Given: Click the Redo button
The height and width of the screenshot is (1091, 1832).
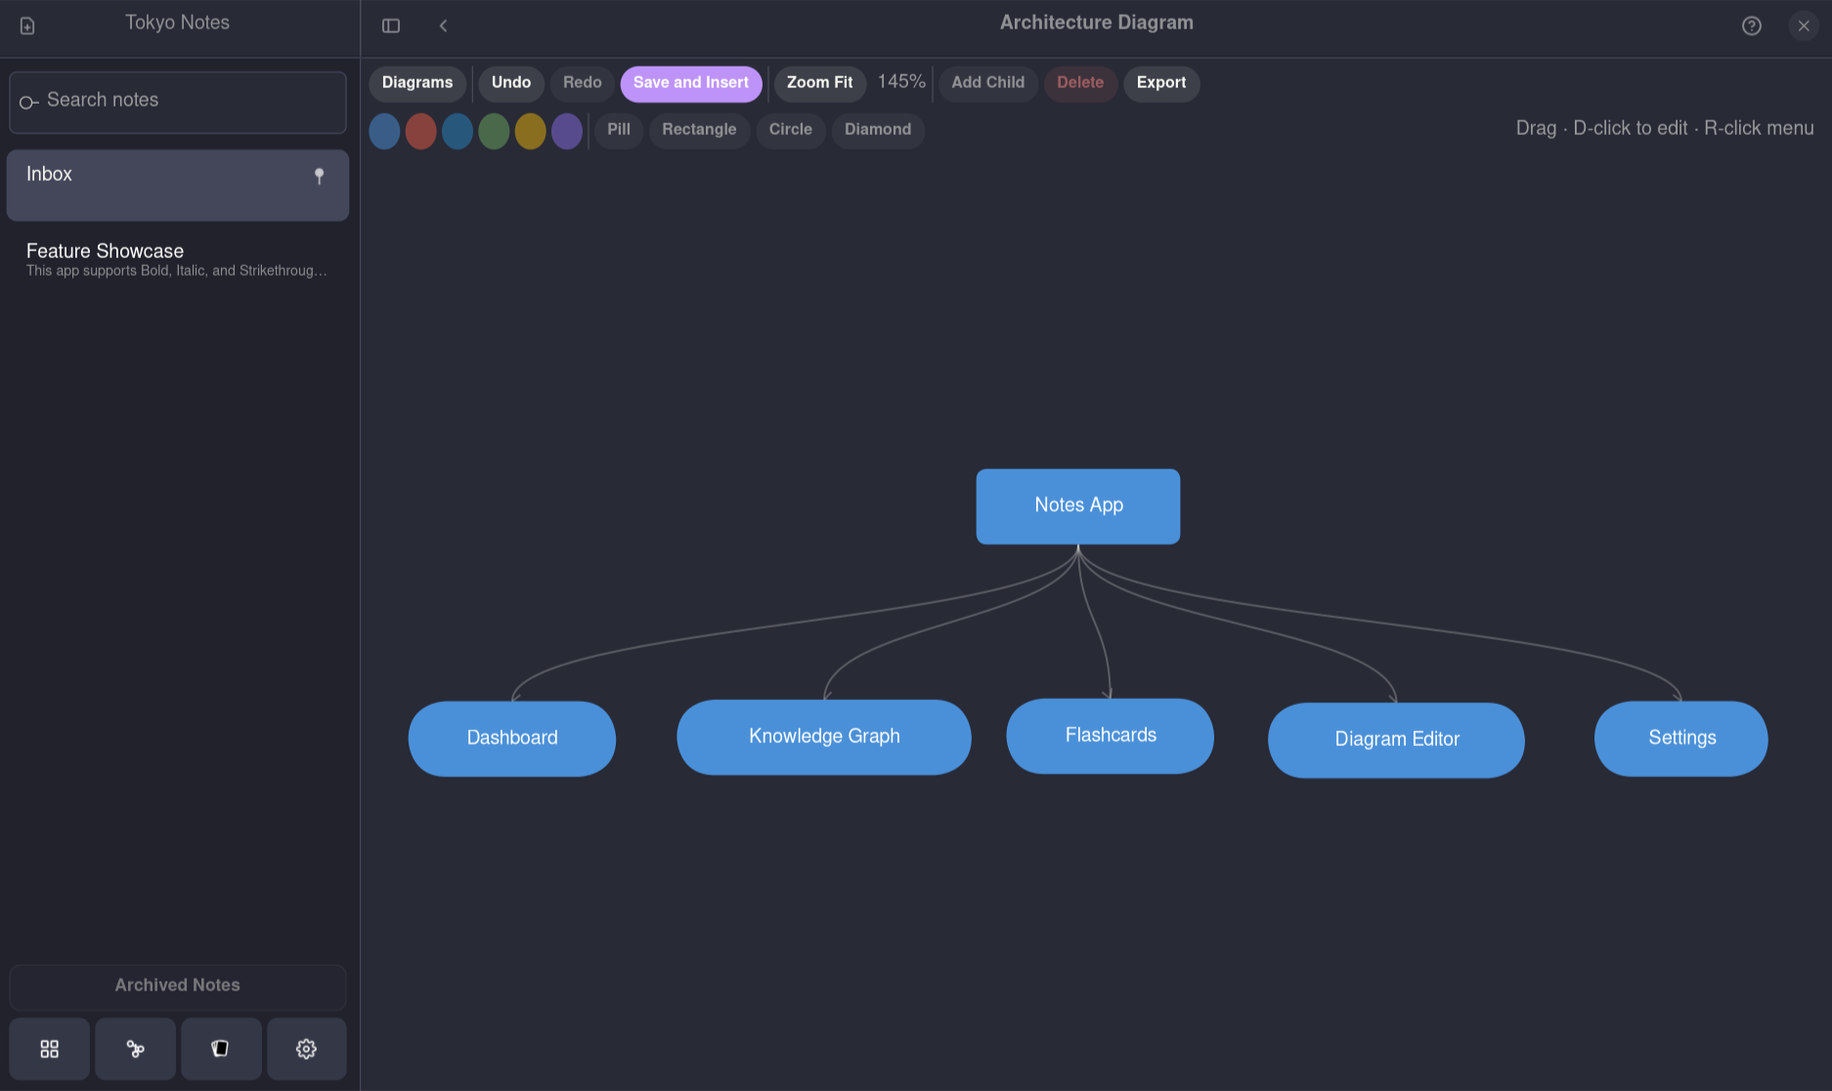Looking at the screenshot, I should (583, 83).
